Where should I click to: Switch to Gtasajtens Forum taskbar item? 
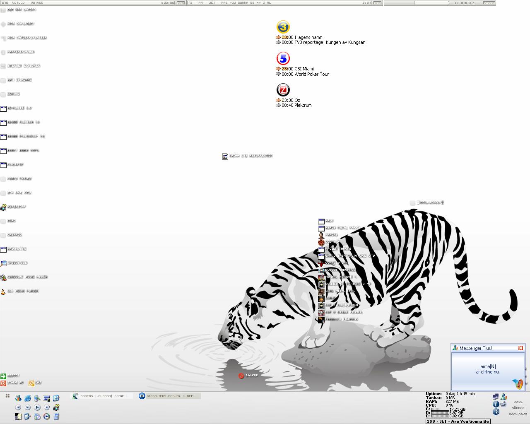(x=169, y=396)
